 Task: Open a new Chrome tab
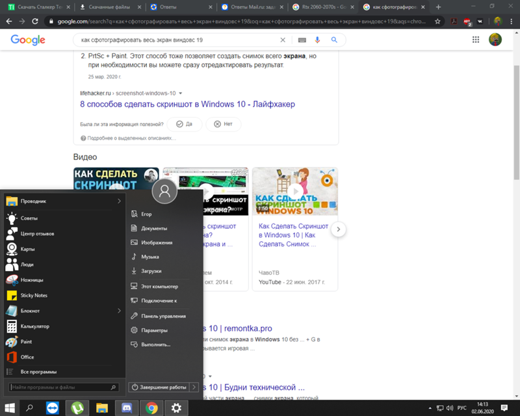(438, 7)
